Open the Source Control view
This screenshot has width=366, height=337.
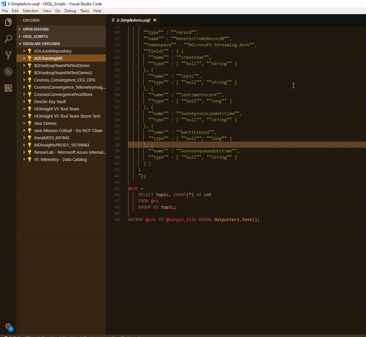(x=8, y=55)
